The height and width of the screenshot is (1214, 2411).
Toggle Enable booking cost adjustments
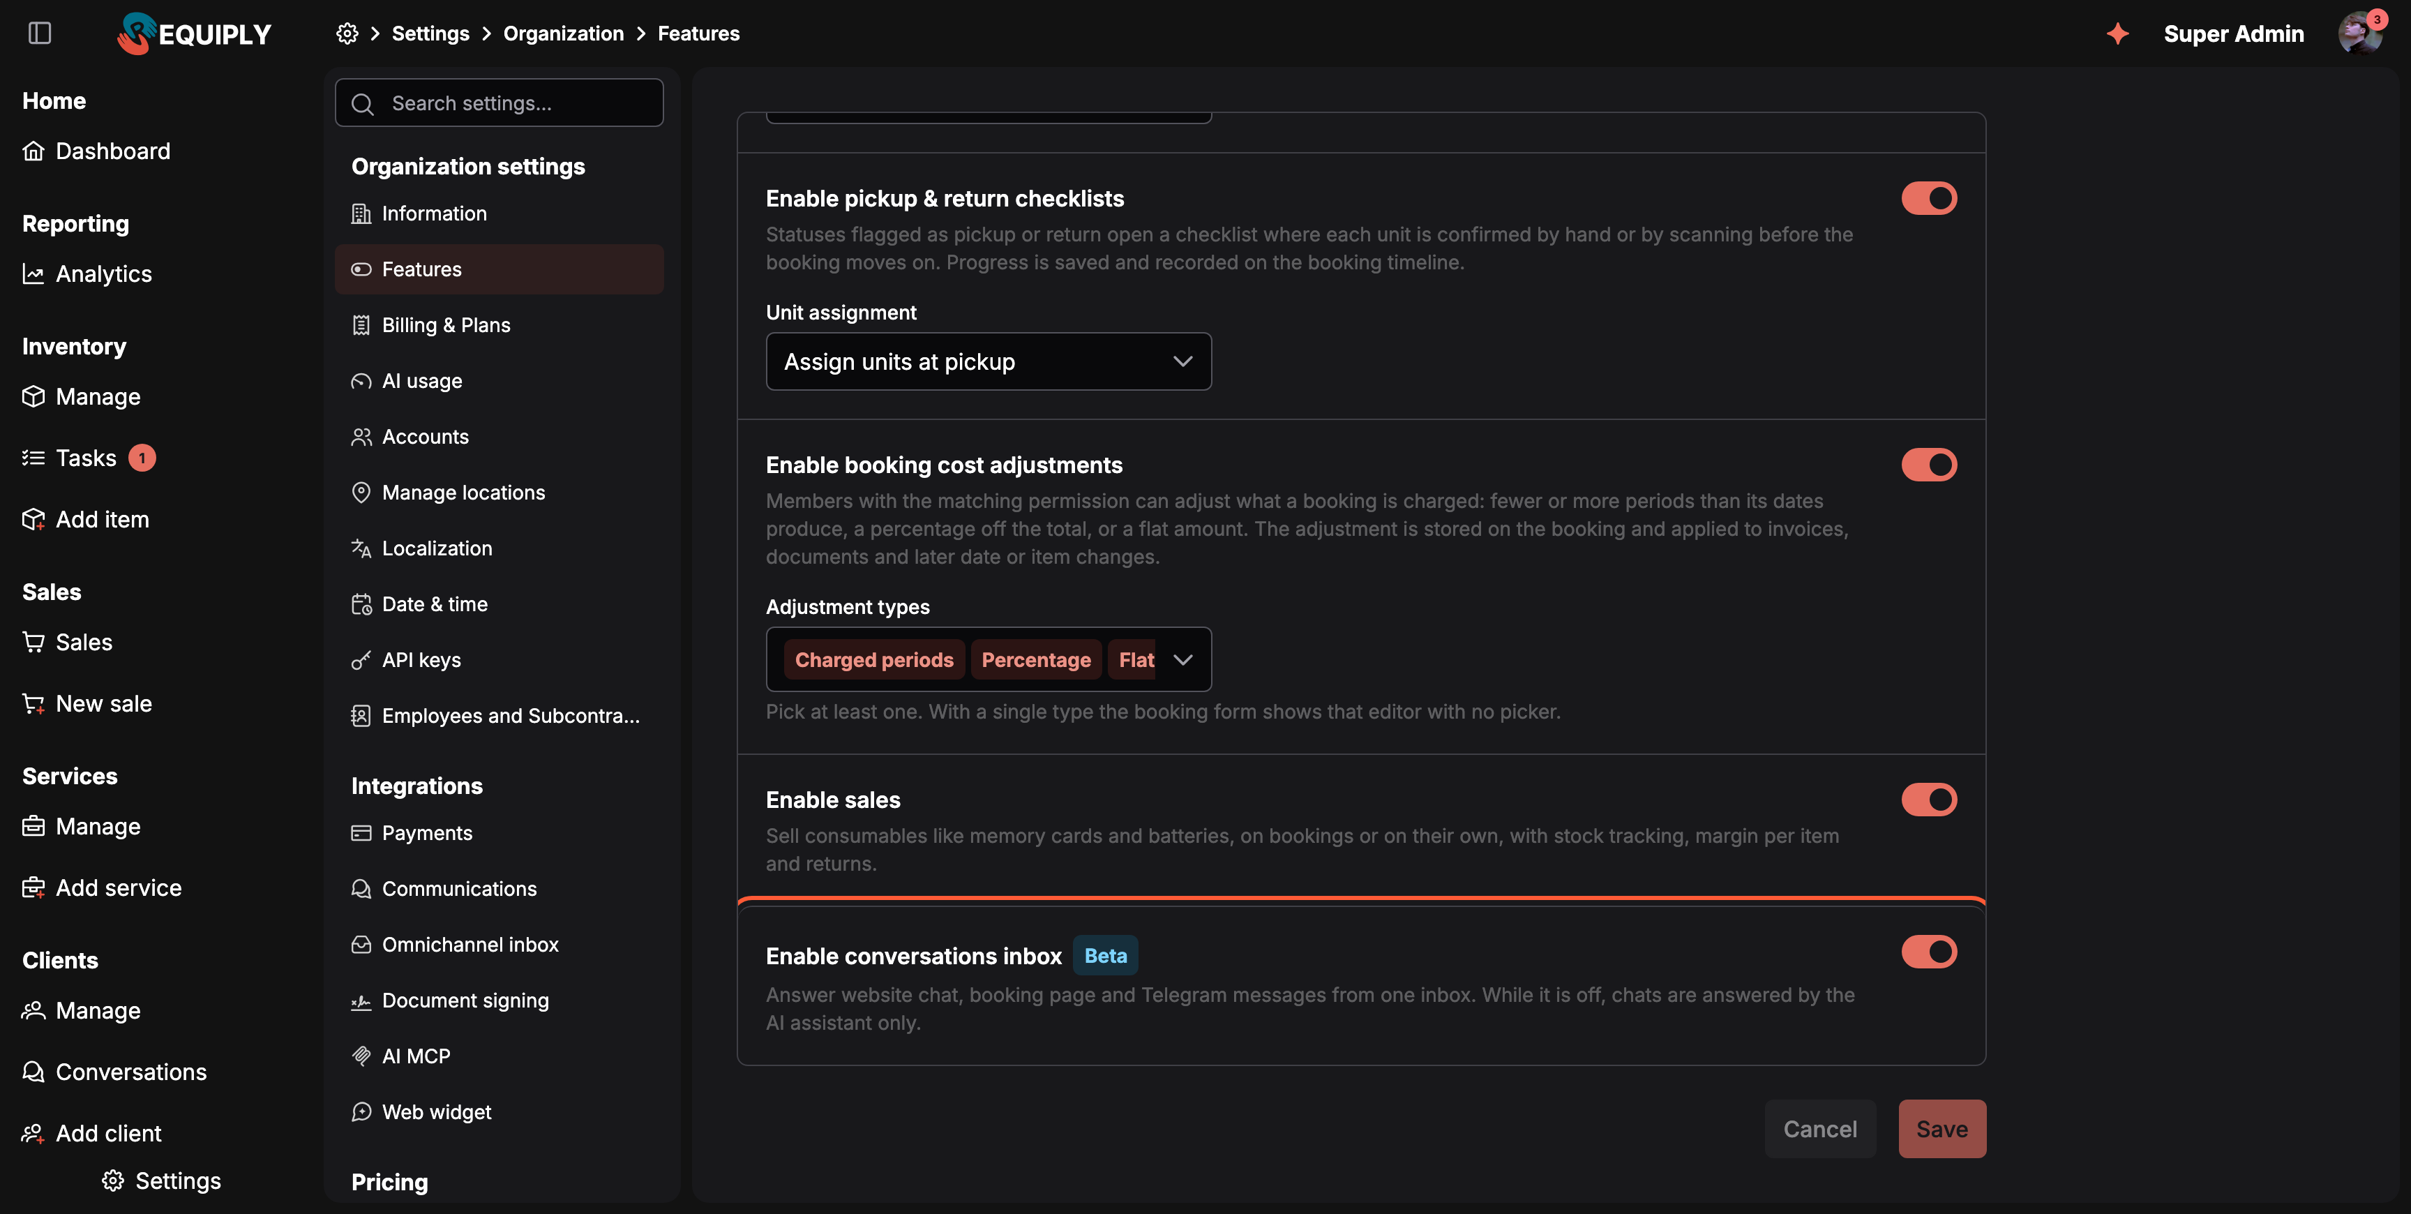tap(1928, 465)
